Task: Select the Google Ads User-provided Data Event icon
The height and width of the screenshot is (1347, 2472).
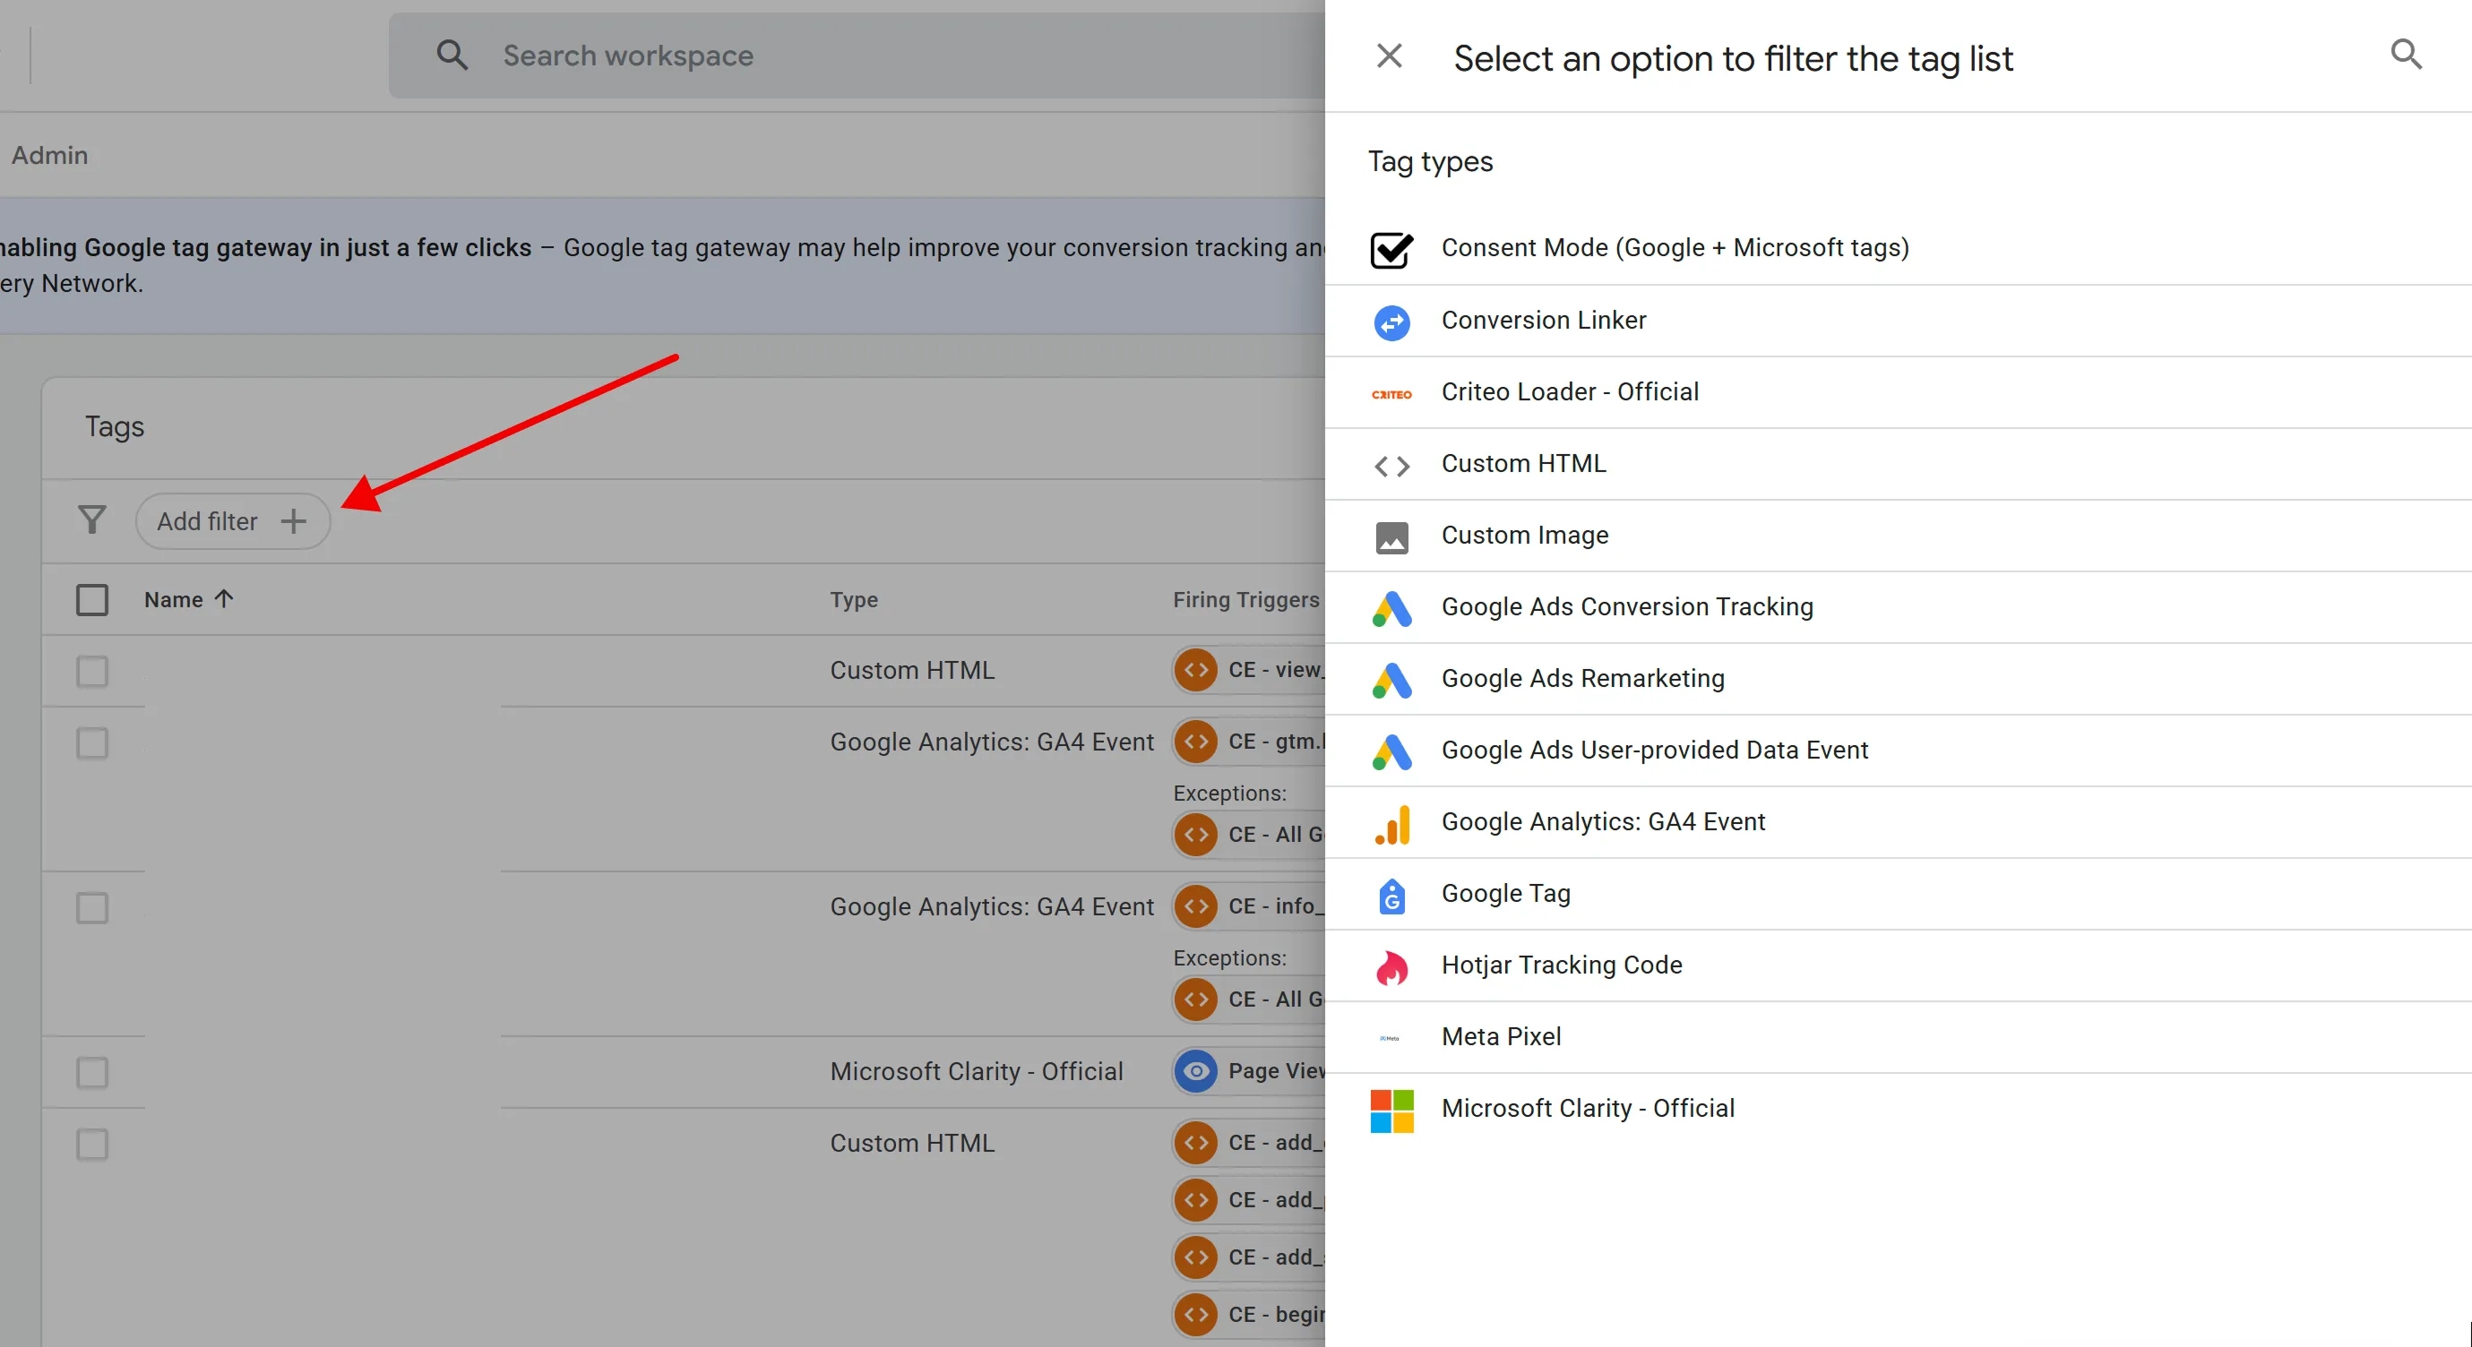Action: pos(1391,752)
